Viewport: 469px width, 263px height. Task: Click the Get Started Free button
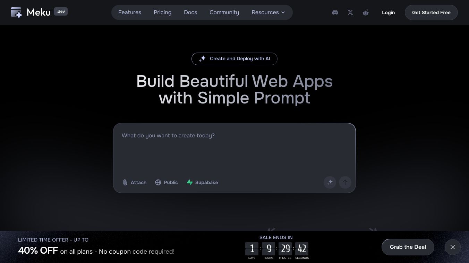coord(431,12)
